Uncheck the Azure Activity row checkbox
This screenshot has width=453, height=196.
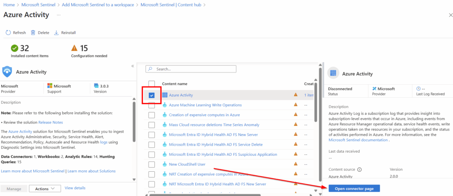(x=152, y=95)
